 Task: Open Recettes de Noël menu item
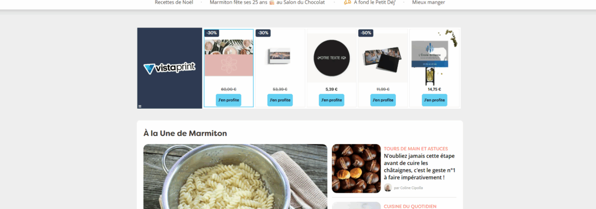click(174, 2)
